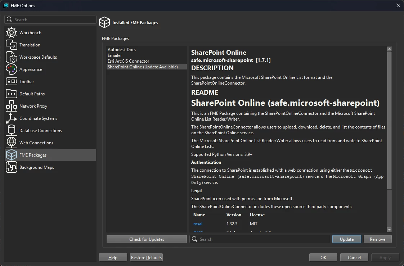This screenshot has height=266, width=404.
Task: Open Database Connections settings
Action: (50, 131)
